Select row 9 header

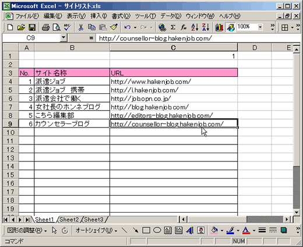10,123
